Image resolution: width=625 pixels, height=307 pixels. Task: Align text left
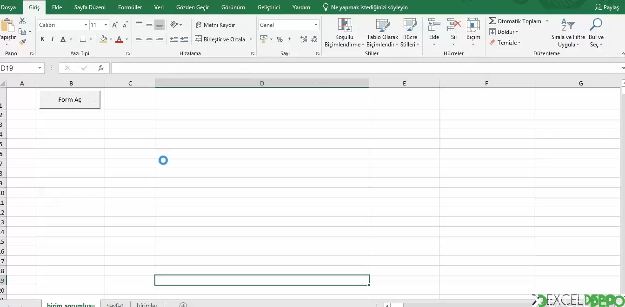coord(139,39)
